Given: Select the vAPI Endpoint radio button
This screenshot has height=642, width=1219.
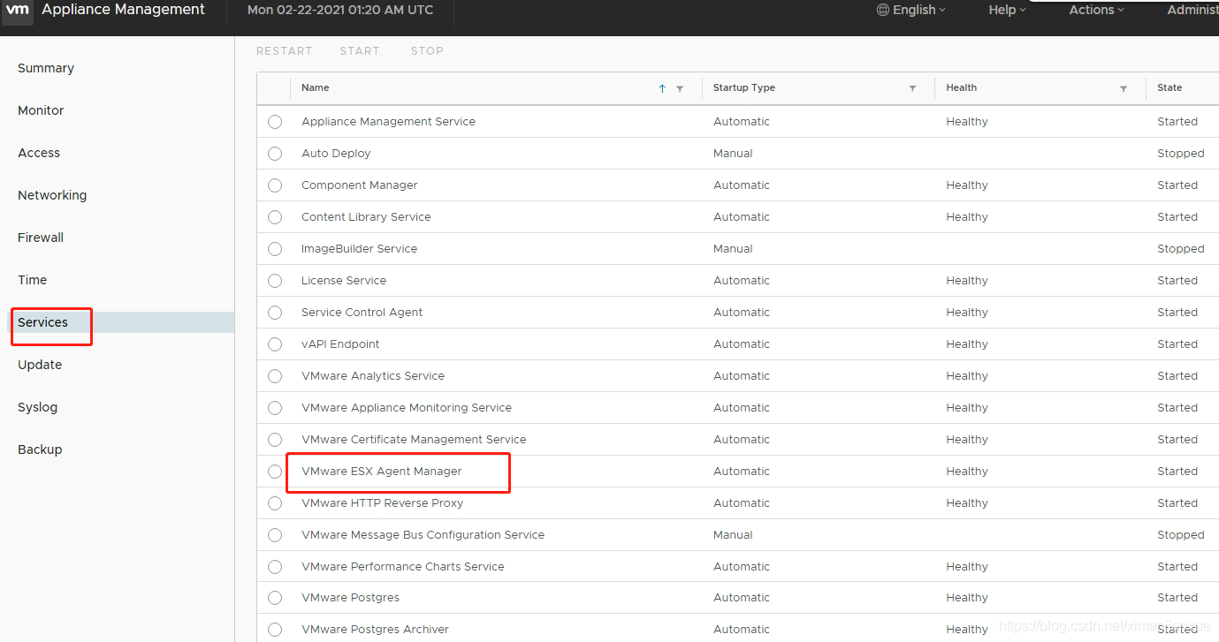Looking at the screenshot, I should pyautogui.click(x=275, y=344).
